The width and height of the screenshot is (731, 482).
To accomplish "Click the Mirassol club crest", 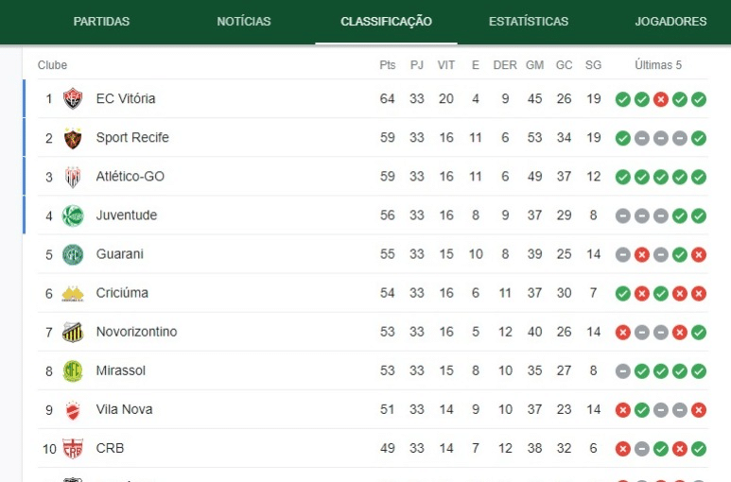I will [x=73, y=370].
